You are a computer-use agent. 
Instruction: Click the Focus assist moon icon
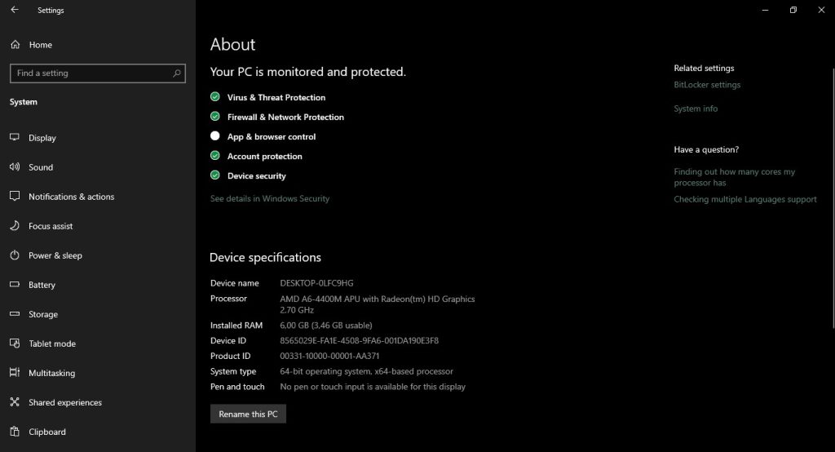click(x=15, y=226)
